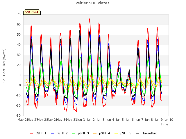Click the pSHF 1 minimum near May 31

[76, 111]
